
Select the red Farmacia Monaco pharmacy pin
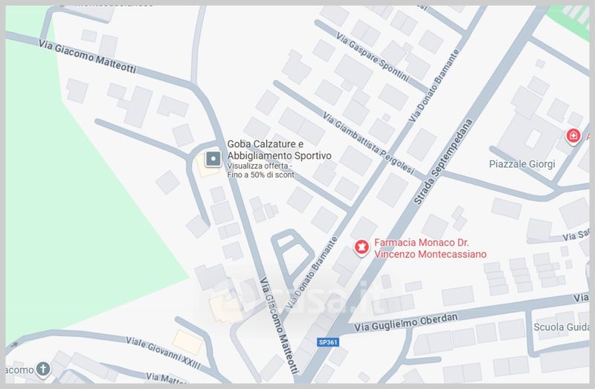point(361,248)
